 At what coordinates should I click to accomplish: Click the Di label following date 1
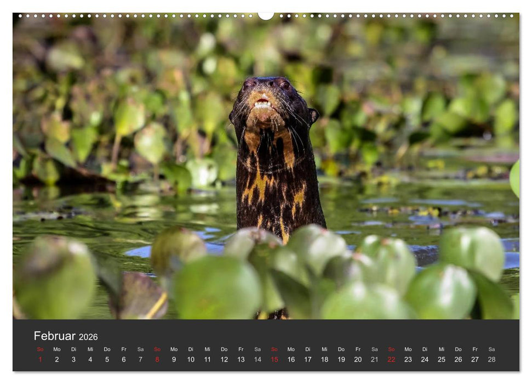[x=73, y=349]
